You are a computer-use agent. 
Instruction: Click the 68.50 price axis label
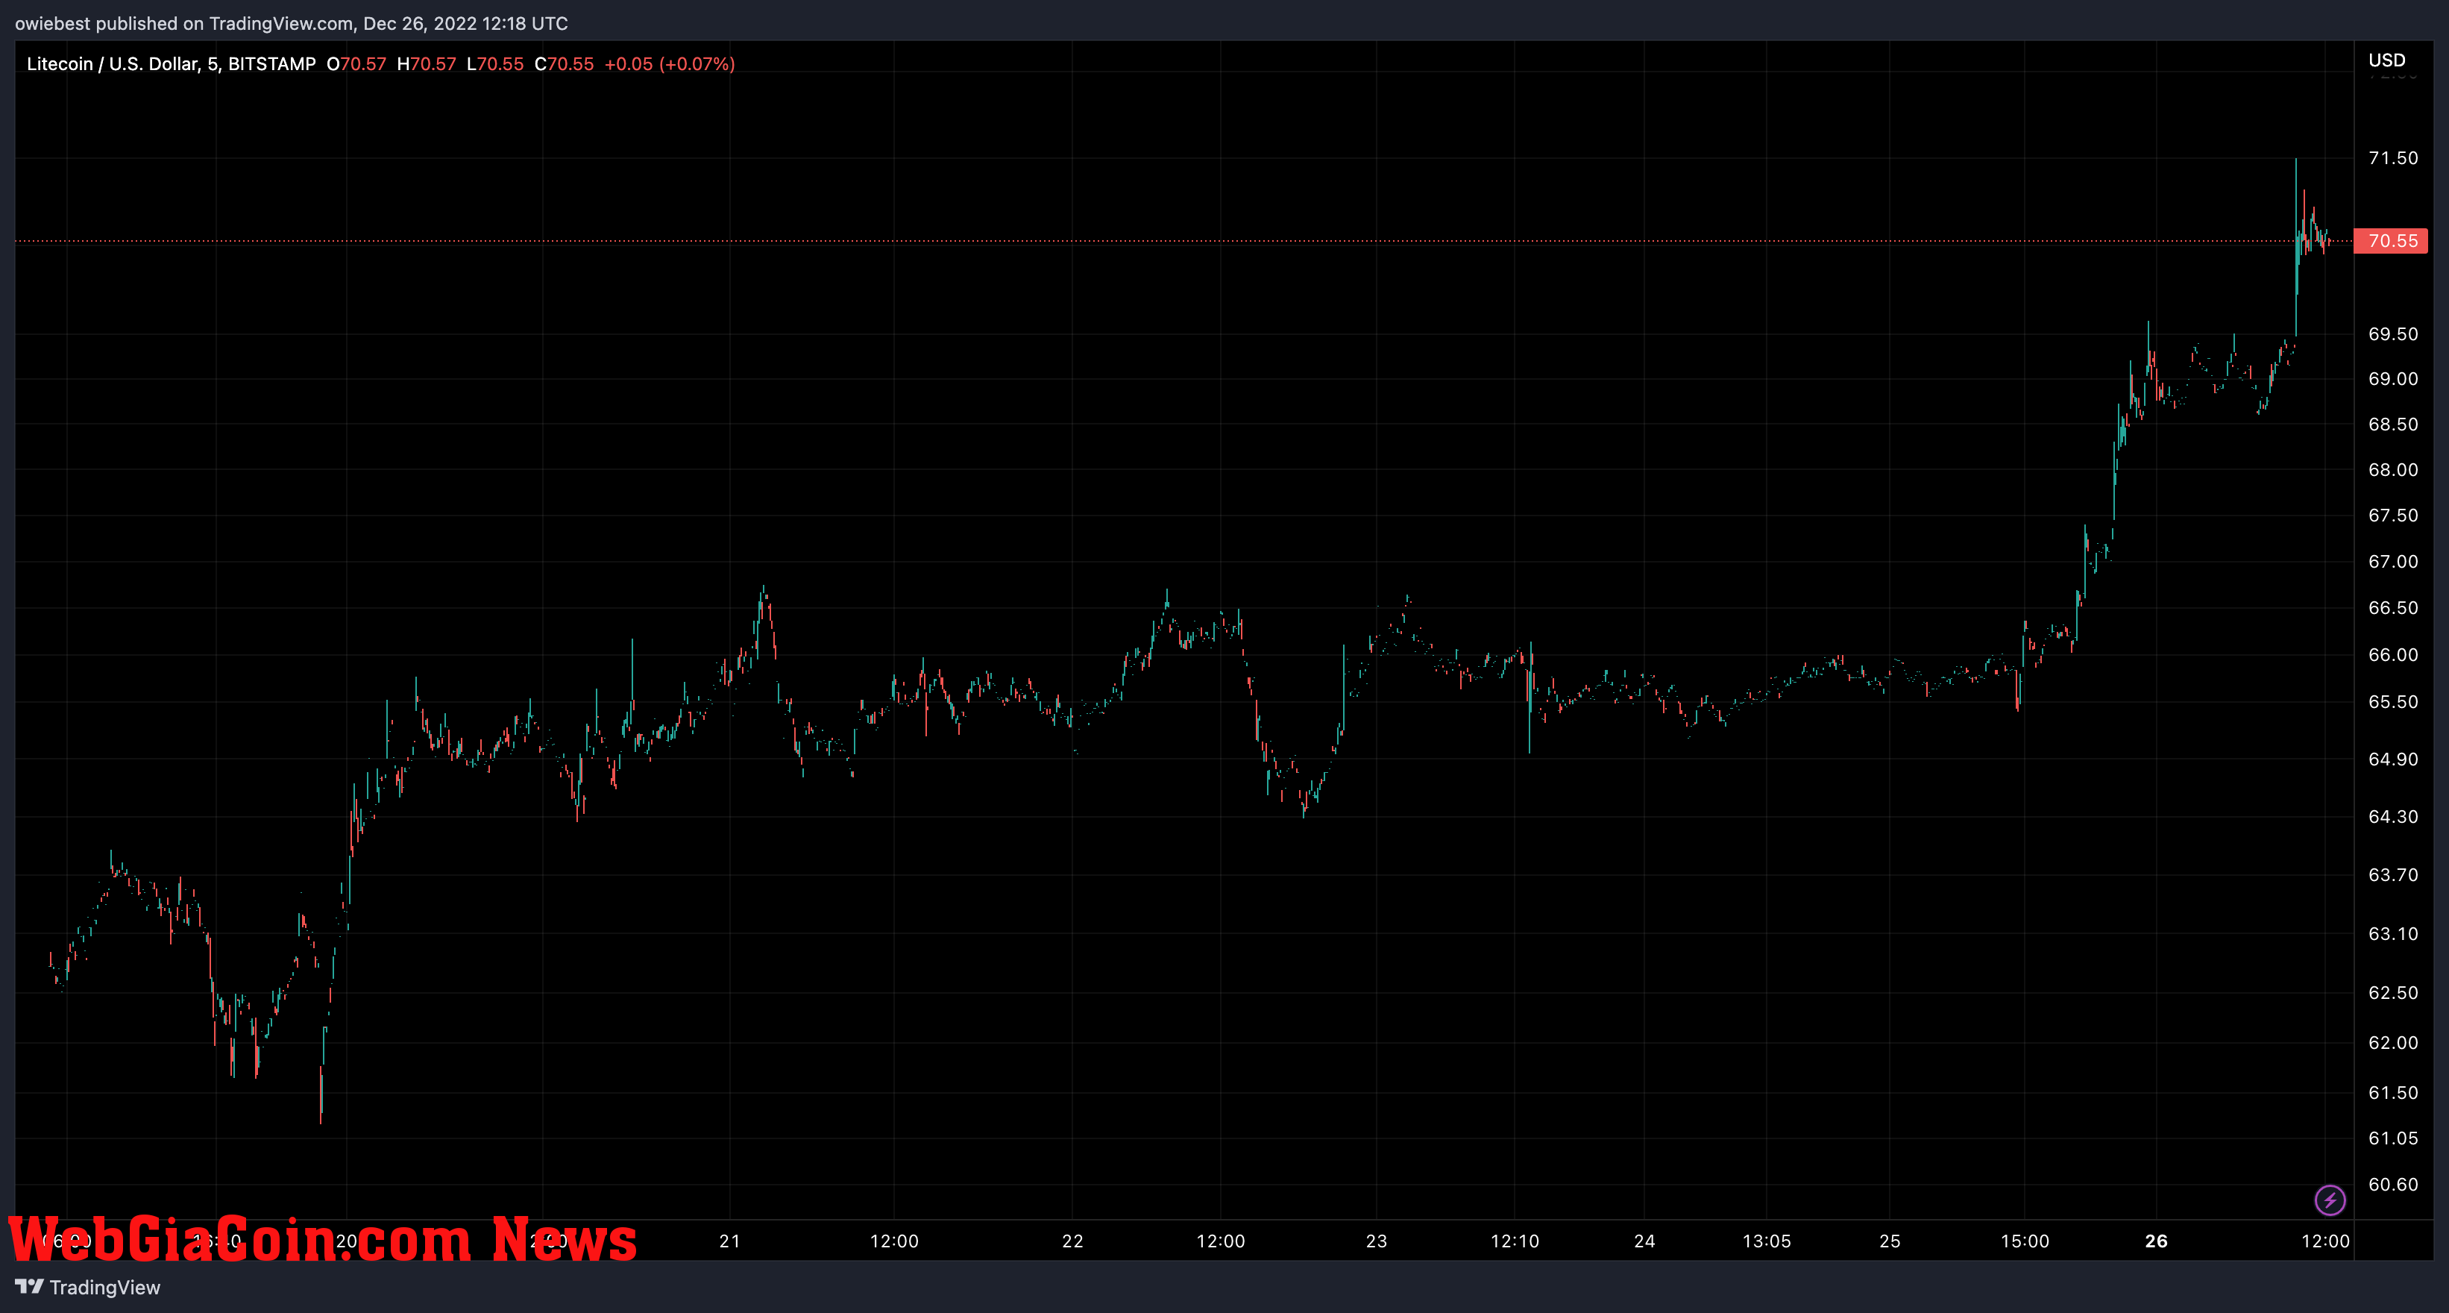pyautogui.click(x=2393, y=424)
